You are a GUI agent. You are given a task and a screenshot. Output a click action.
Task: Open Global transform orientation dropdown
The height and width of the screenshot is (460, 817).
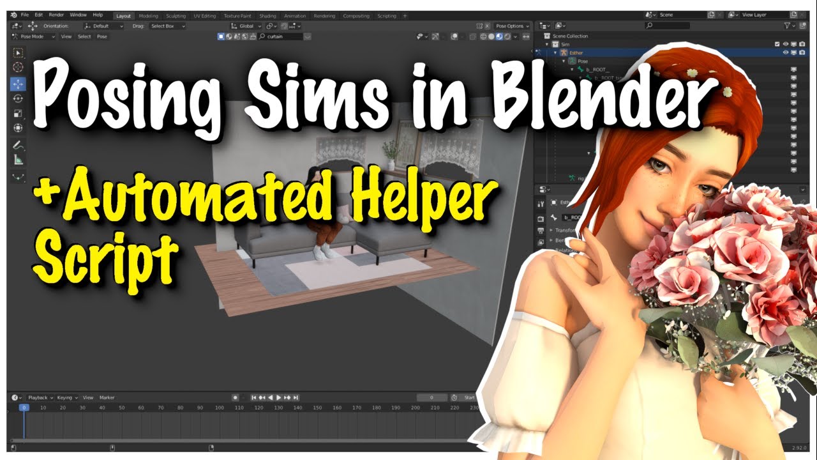coord(246,26)
